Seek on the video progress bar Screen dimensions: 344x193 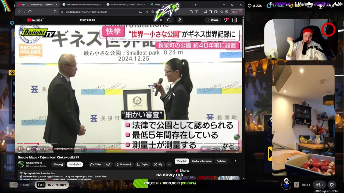click(x=128, y=144)
